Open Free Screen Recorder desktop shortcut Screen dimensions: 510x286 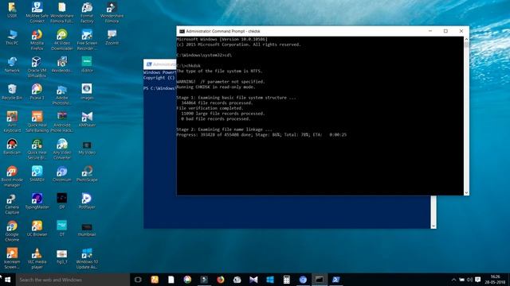click(x=87, y=40)
